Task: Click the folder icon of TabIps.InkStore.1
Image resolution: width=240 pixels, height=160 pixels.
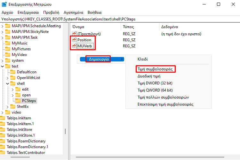Action: [x=3, y=135]
